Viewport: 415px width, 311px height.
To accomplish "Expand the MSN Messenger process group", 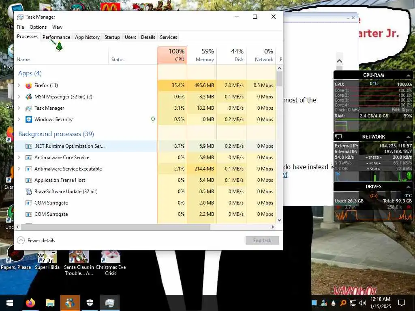I will pos(19,97).
